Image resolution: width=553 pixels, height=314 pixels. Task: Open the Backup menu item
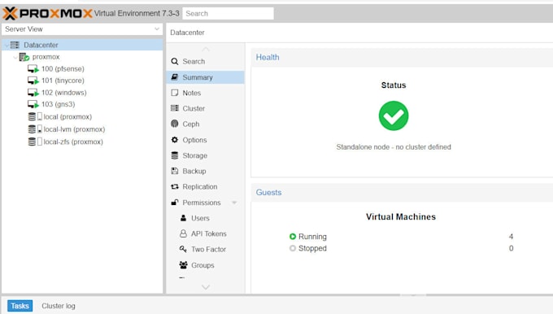[205, 171]
